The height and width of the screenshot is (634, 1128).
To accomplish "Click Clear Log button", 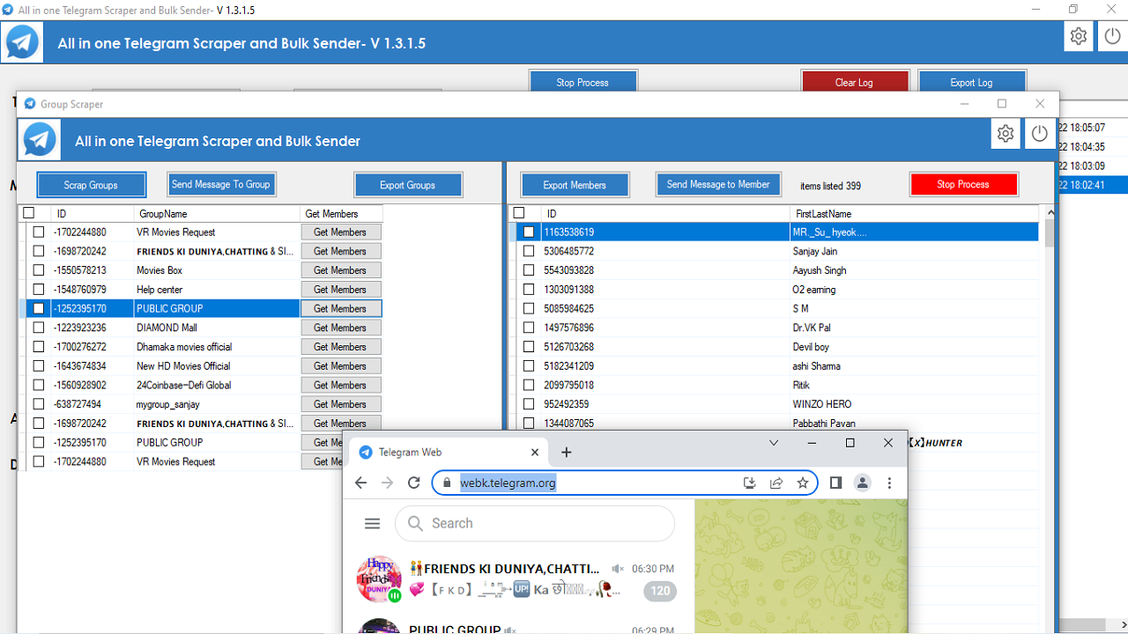I will click(x=854, y=82).
